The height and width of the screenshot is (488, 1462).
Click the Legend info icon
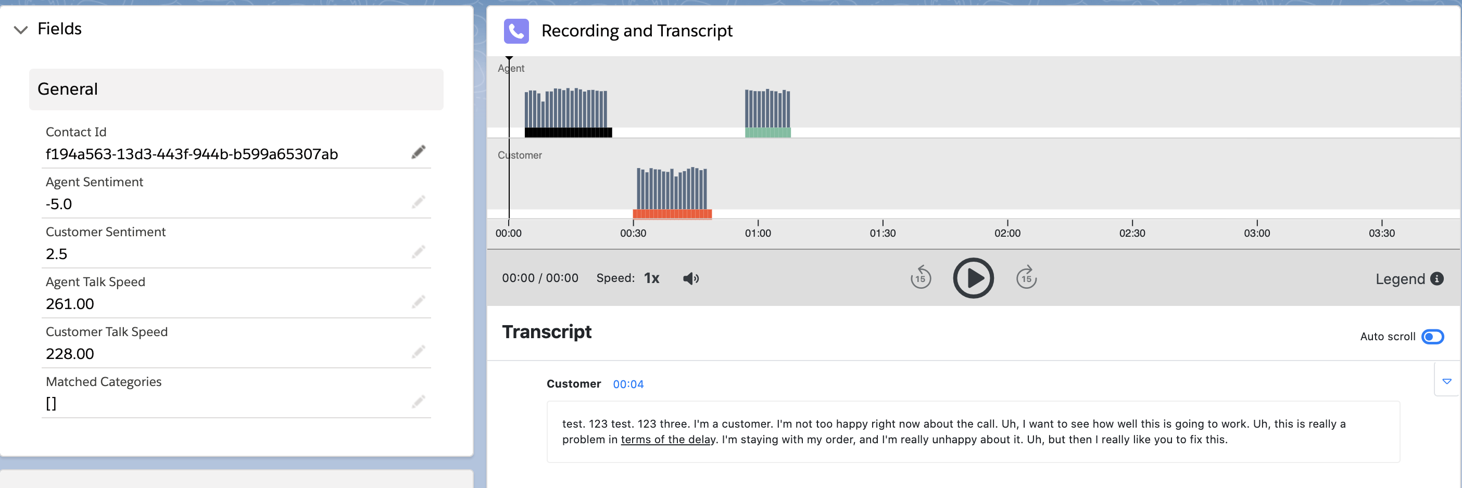1436,278
